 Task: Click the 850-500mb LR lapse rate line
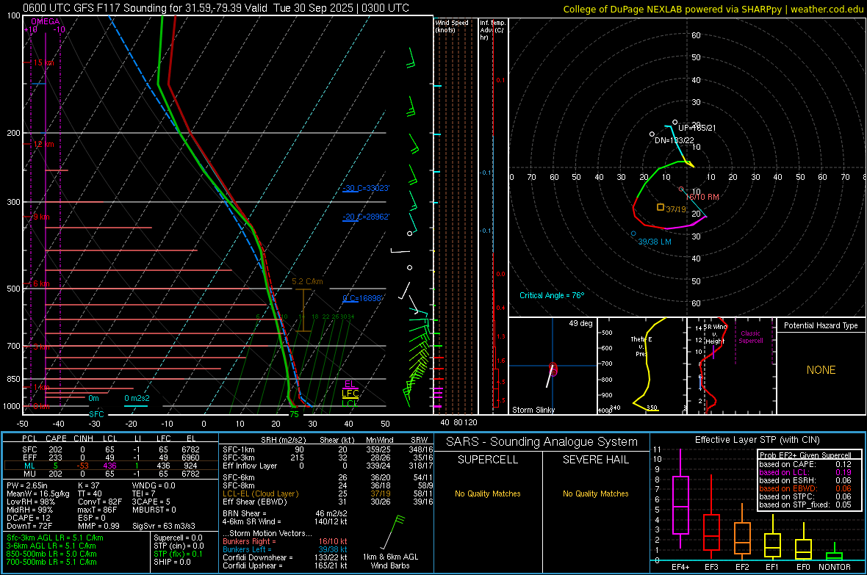point(51,554)
